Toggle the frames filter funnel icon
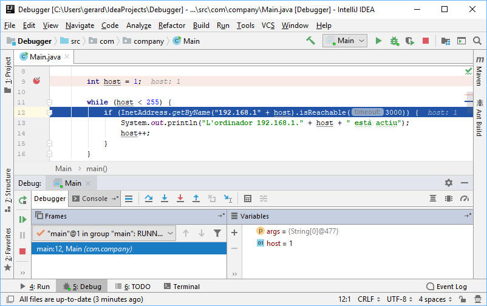Screen dimensions: 487x306 [x=217, y=233]
